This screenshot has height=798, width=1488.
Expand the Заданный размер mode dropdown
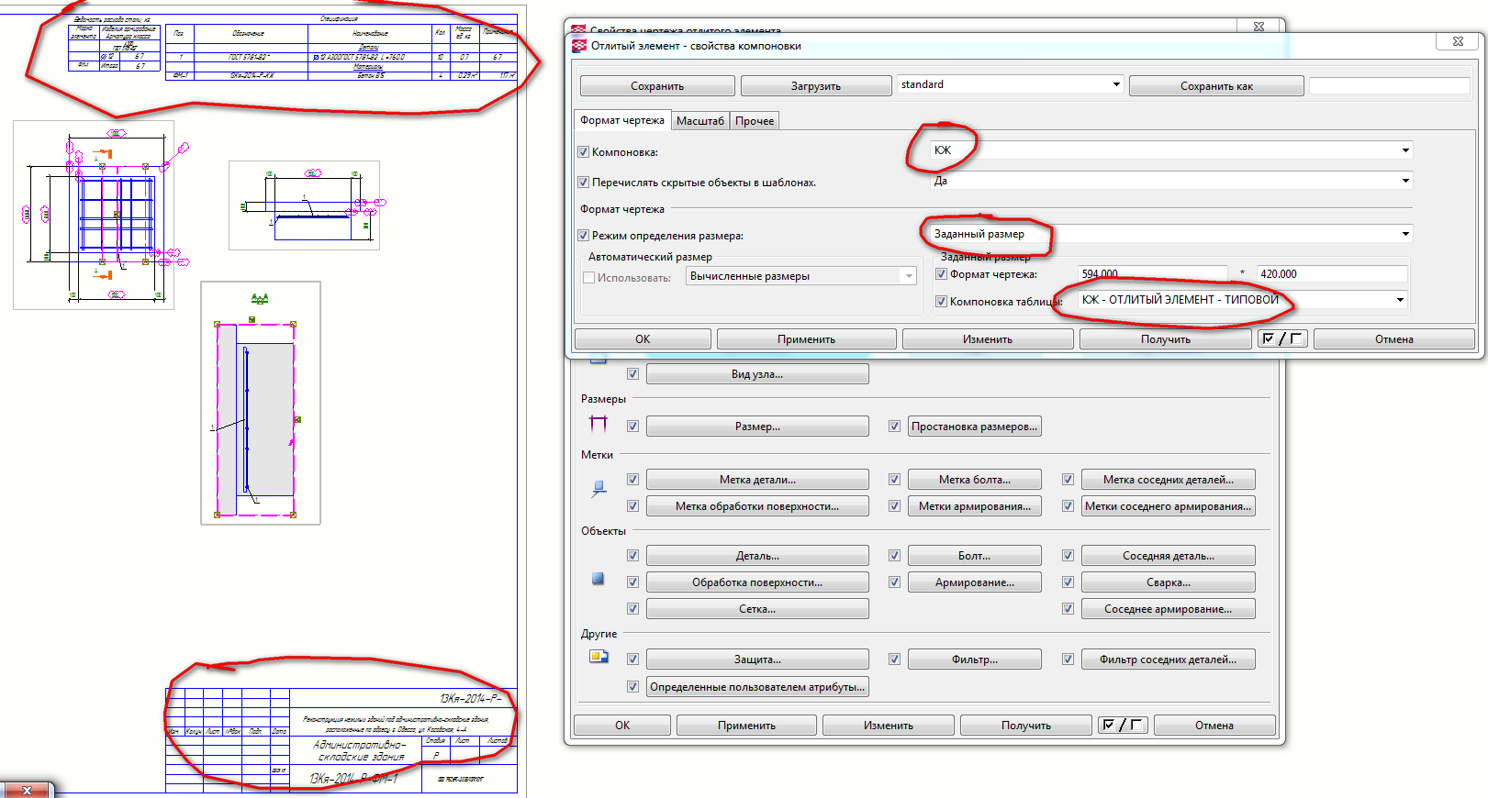[x=1404, y=234]
